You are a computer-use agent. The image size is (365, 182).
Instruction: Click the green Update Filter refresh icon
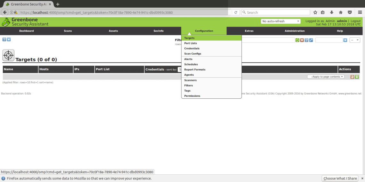(297, 40)
